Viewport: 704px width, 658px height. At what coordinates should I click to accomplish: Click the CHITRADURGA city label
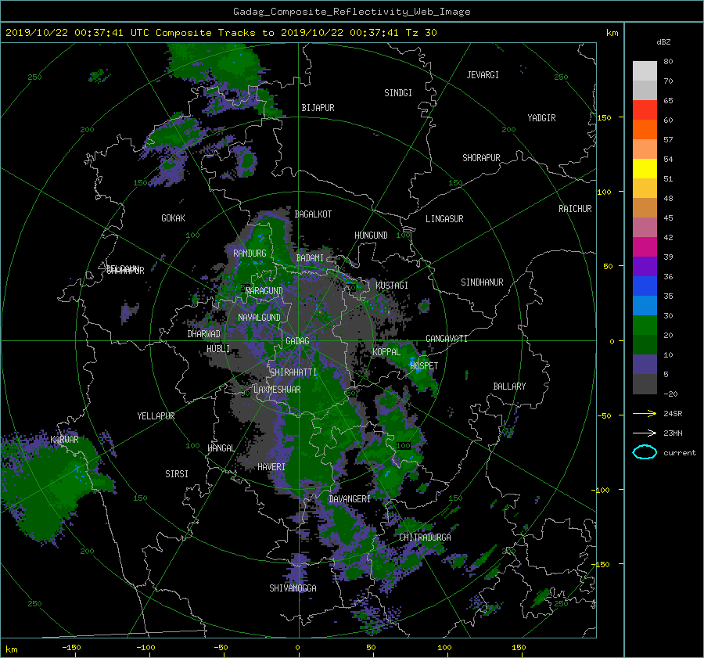click(x=425, y=538)
